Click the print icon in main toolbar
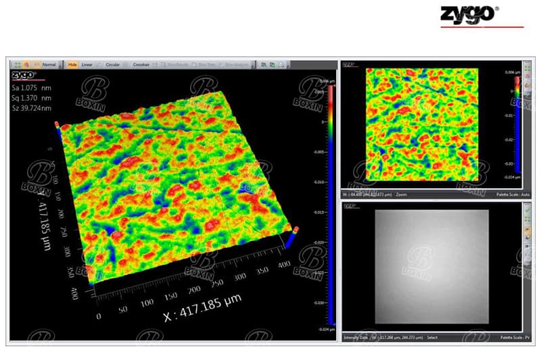 click(281, 64)
